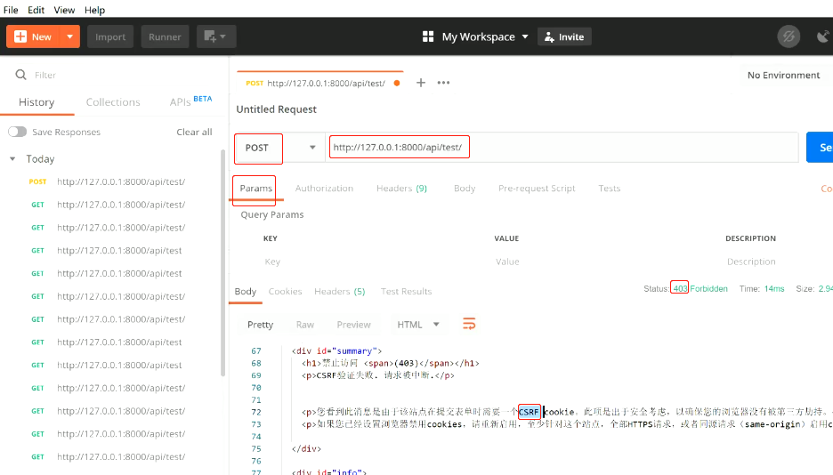The width and height of the screenshot is (833, 475).
Task: Click the workspace grid icon
Action: click(428, 36)
